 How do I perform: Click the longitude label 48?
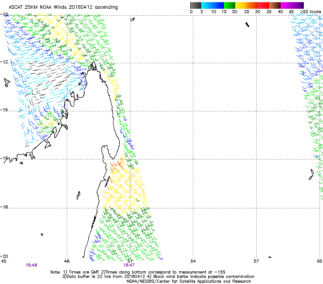[x=67, y=261]
